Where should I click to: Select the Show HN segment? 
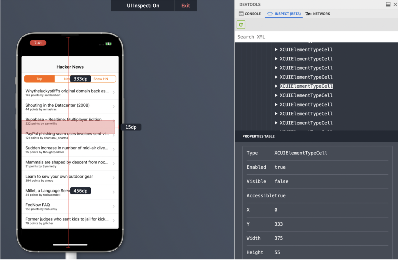[x=101, y=79]
